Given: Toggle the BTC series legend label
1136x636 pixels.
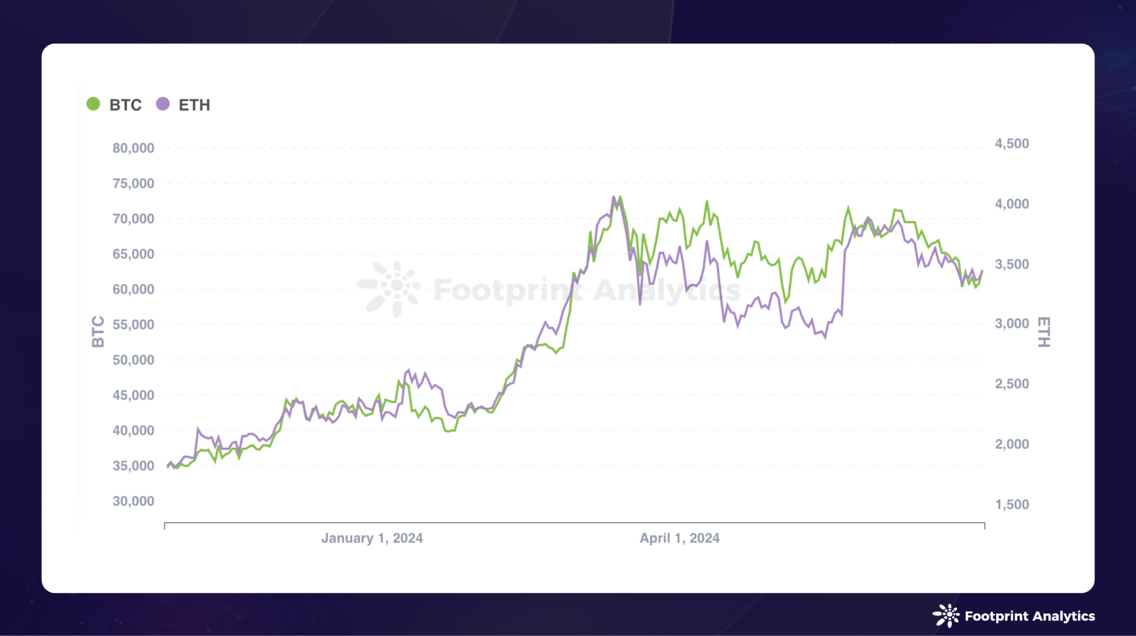Looking at the screenshot, I should (x=125, y=105).
